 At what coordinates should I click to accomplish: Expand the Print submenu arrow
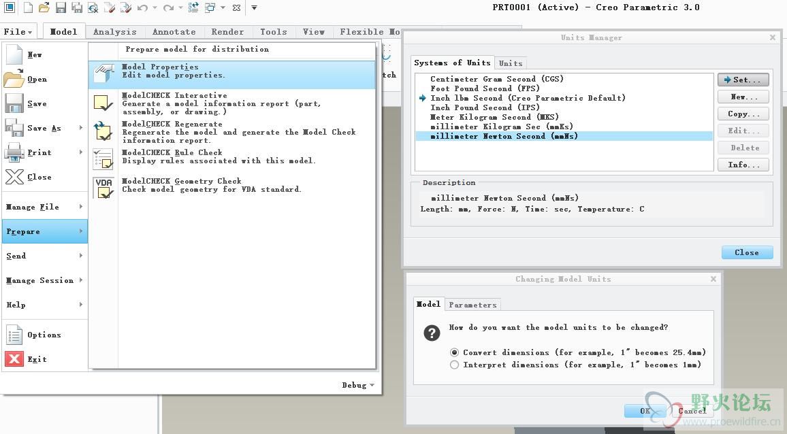(x=81, y=152)
